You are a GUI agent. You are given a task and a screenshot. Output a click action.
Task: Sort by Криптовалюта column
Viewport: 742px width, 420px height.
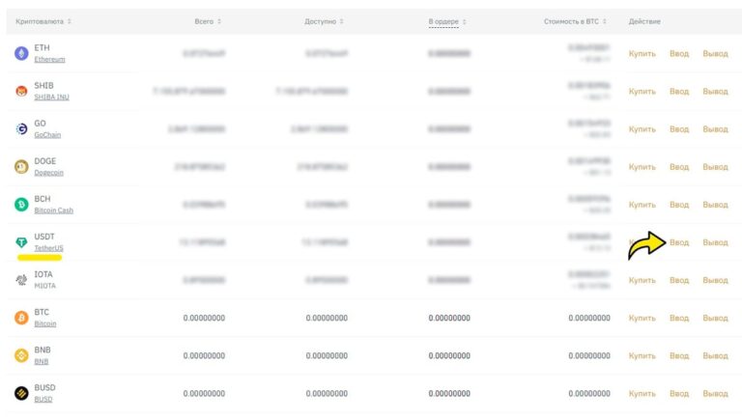(43, 21)
